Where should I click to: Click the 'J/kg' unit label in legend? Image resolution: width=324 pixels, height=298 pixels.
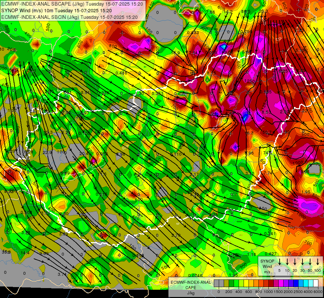[x=191, y=293]
